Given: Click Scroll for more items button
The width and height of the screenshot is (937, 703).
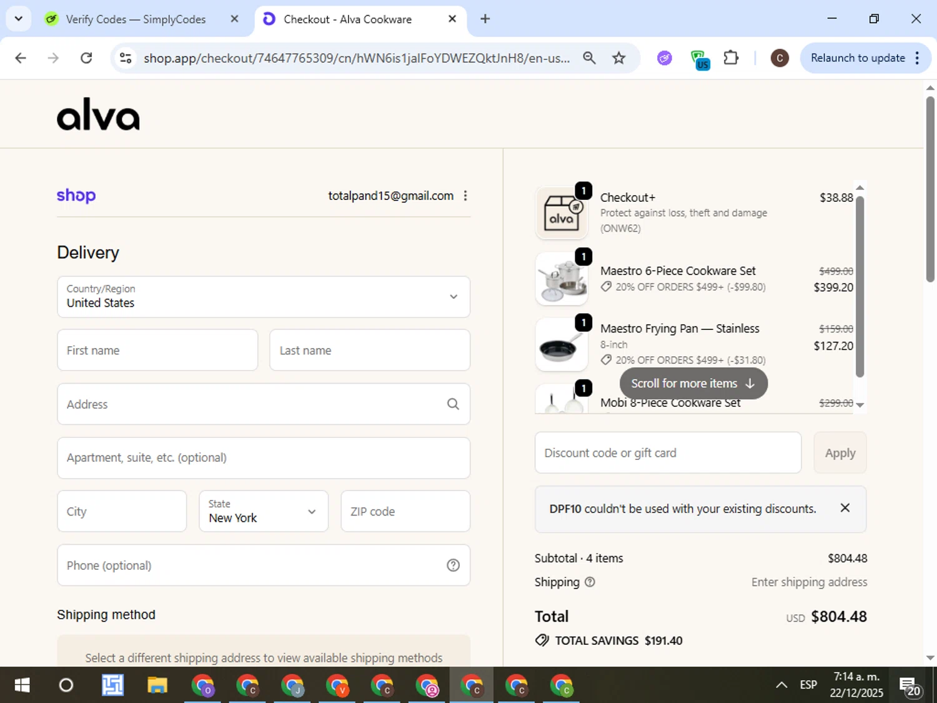Looking at the screenshot, I should click(693, 383).
